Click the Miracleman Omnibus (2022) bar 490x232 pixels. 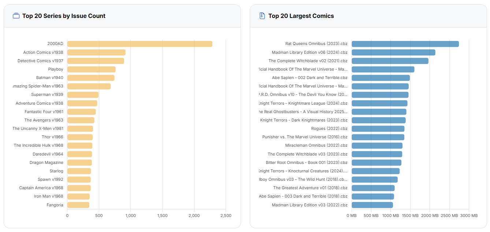[x=377, y=146]
